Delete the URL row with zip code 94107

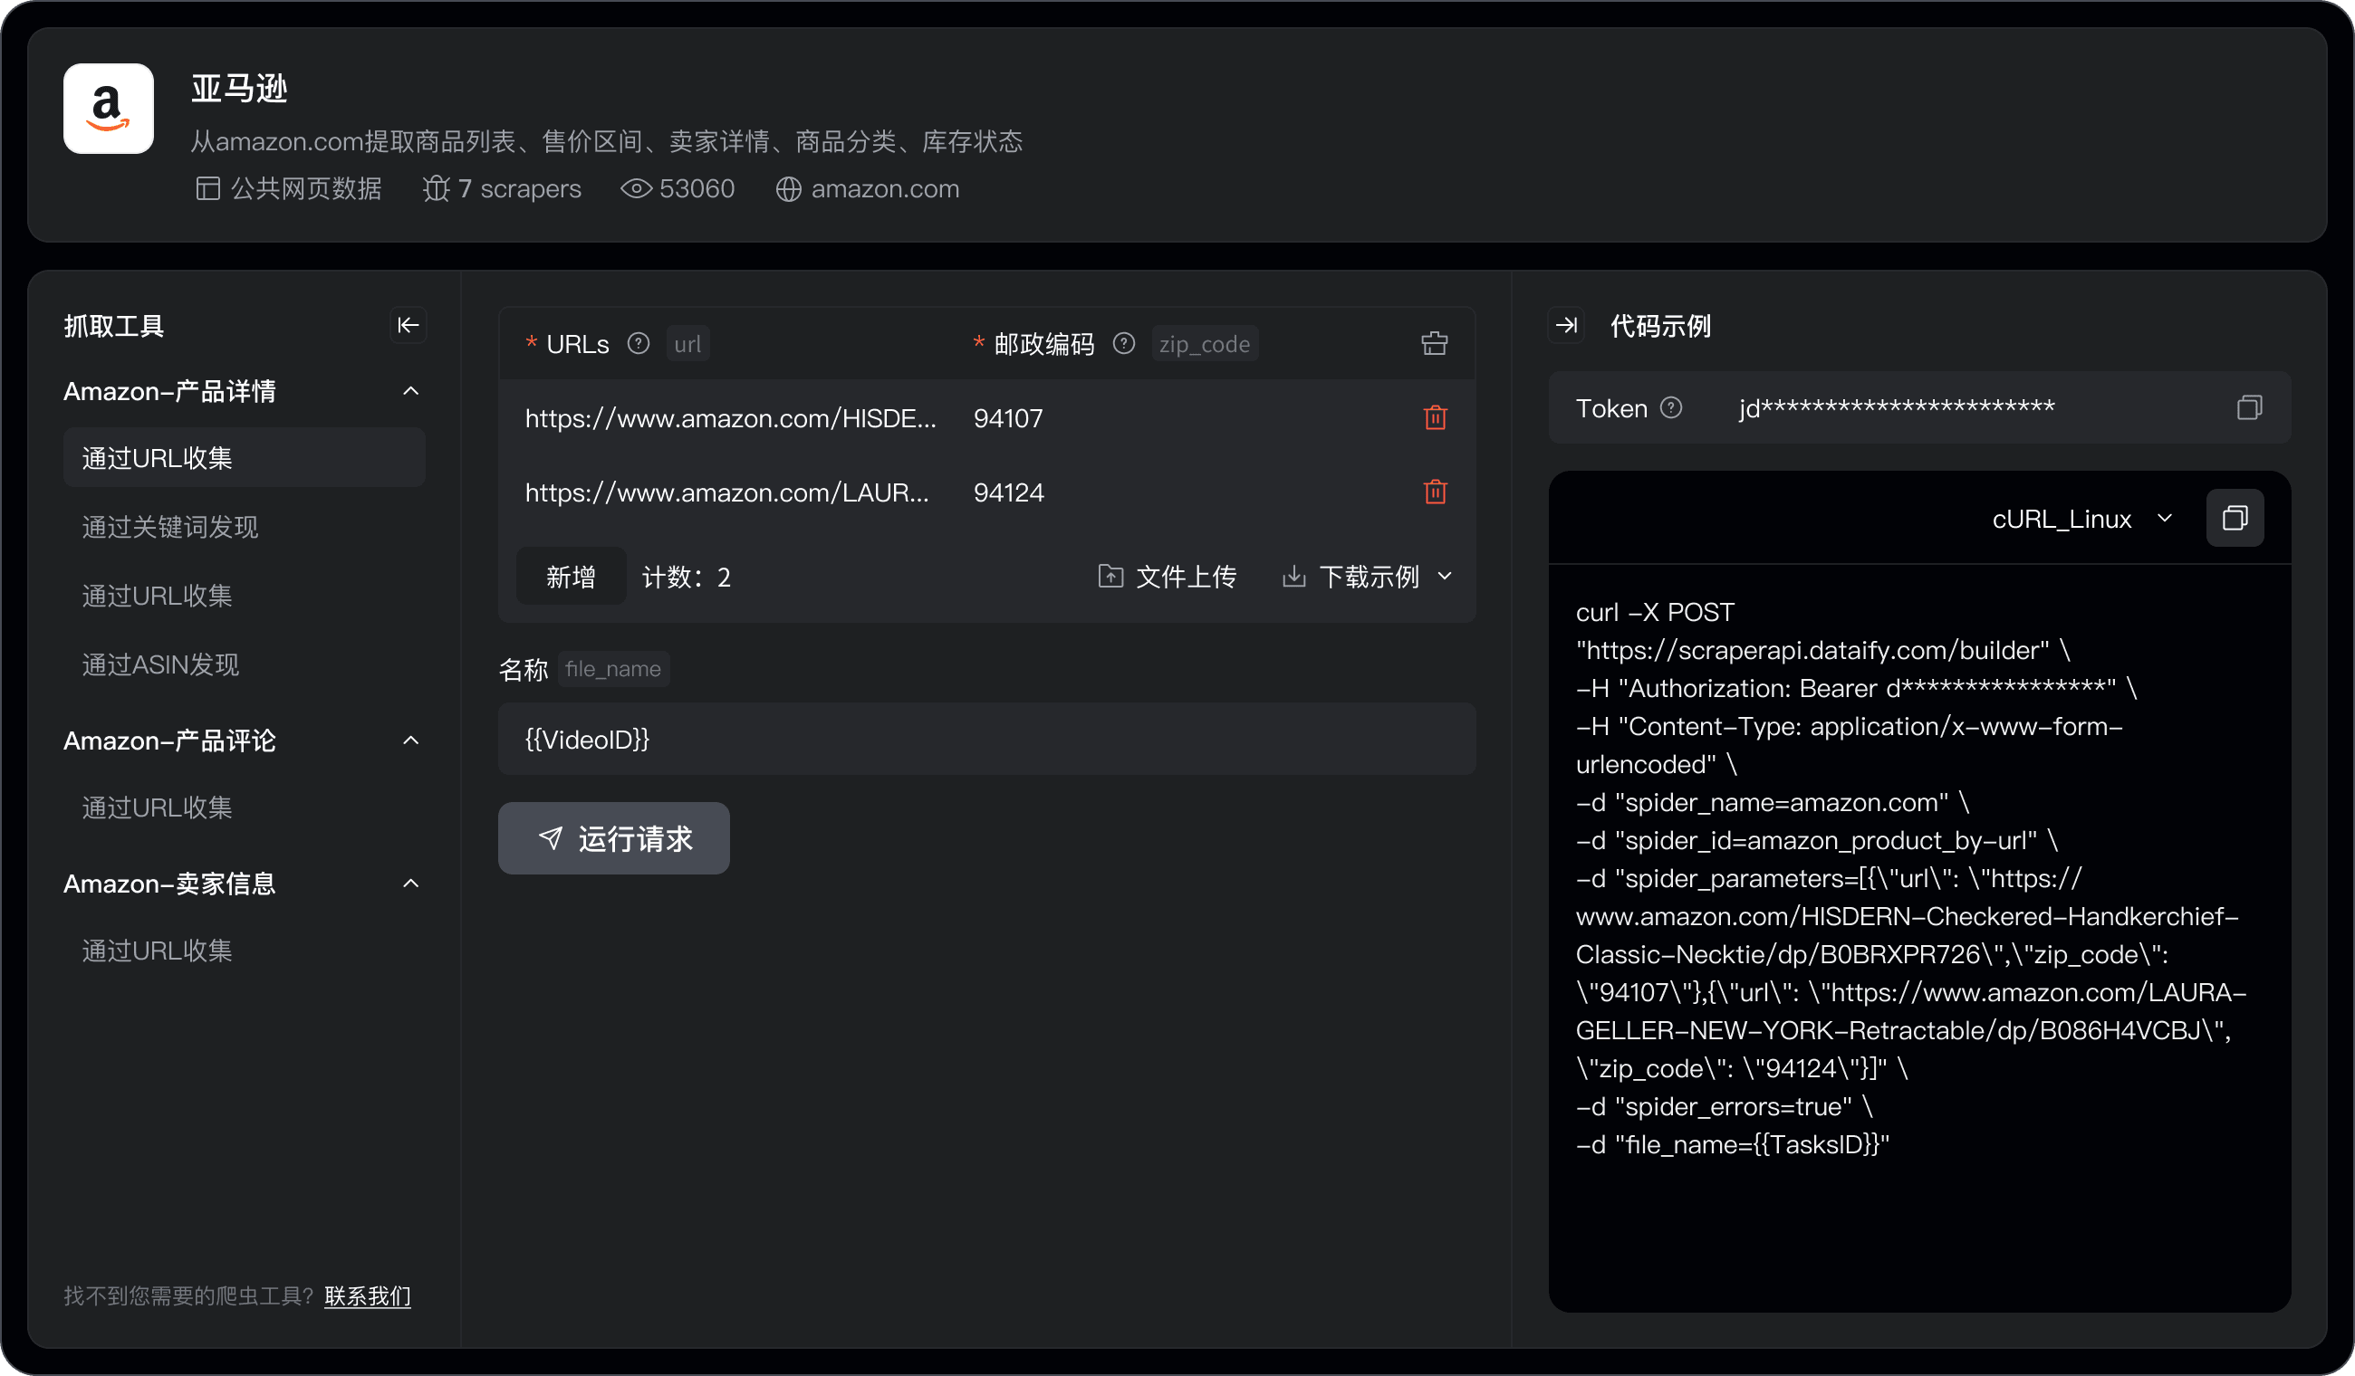coord(1435,417)
